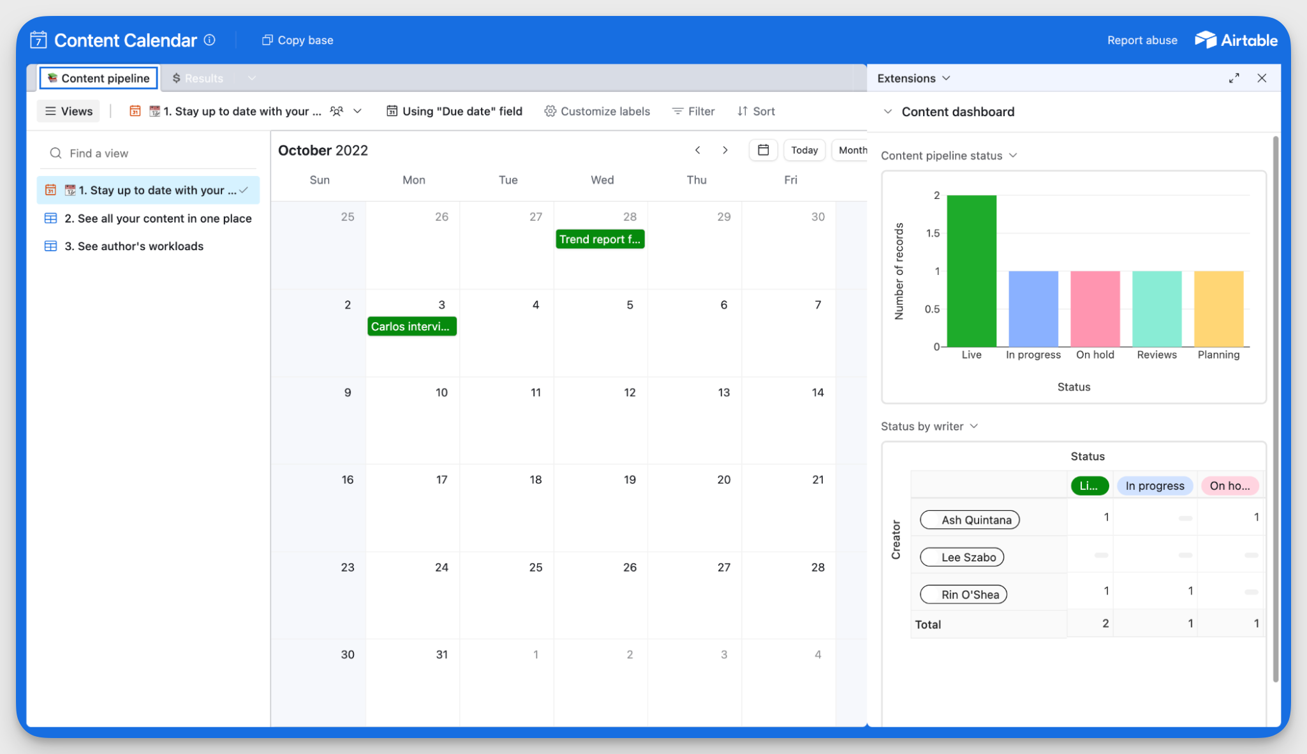Click the grid icon beside See author's workloads
The width and height of the screenshot is (1307, 754).
tap(50, 246)
